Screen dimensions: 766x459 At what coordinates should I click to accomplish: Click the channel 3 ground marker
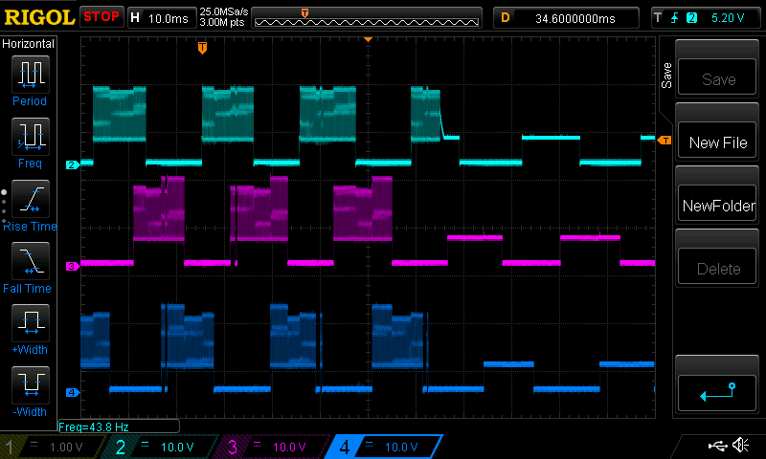click(73, 266)
